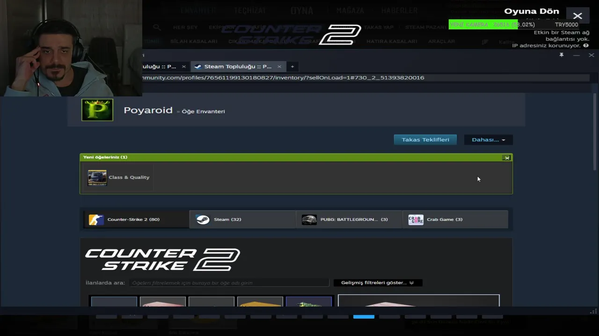Click the Crab Game icon

[x=416, y=219]
